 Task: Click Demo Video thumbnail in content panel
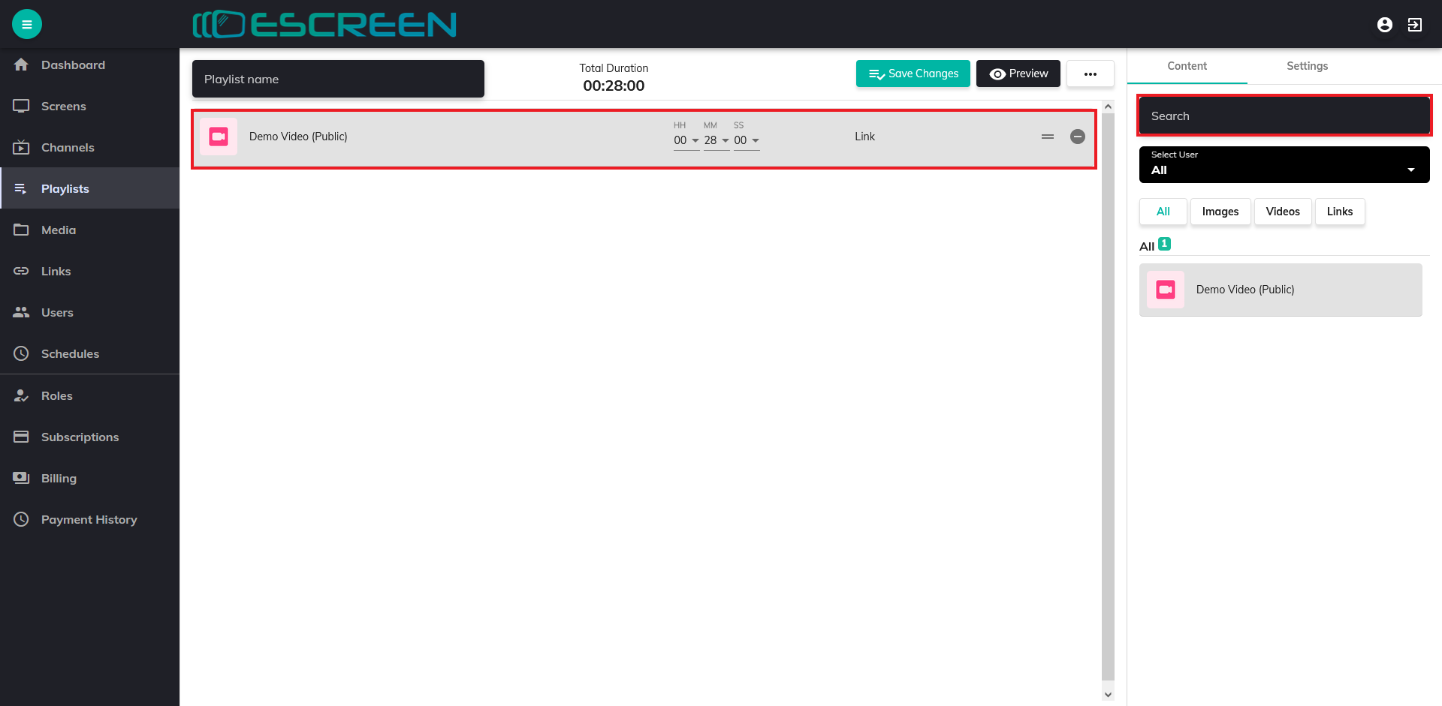1165,290
